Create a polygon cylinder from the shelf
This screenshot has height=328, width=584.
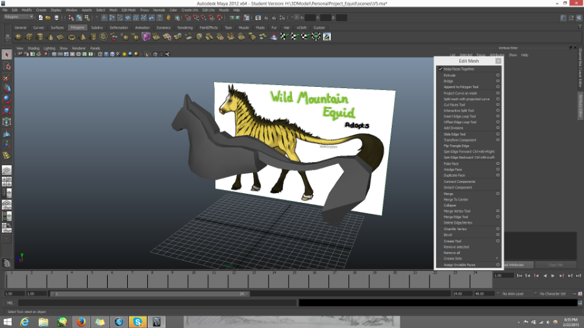click(40, 36)
